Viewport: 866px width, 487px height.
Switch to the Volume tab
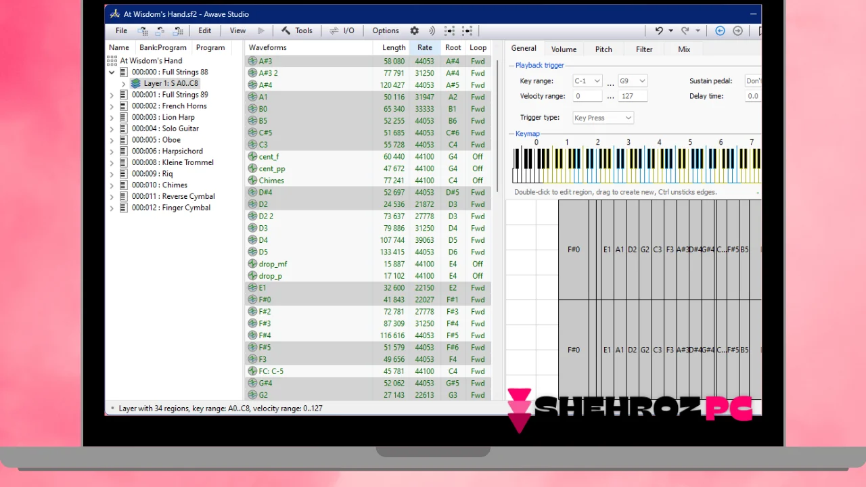564,49
